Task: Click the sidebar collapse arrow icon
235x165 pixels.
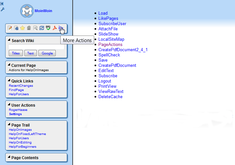Action: point(2,3)
